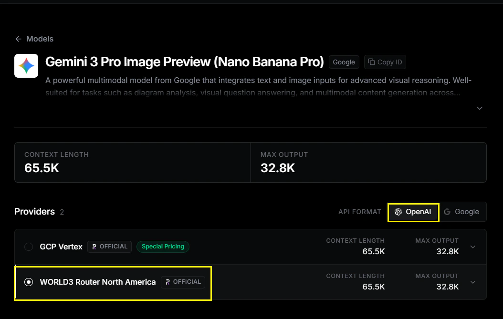This screenshot has height=319, width=503.
Task: Click WORLD3 Router North America name
Action: click(x=98, y=282)
